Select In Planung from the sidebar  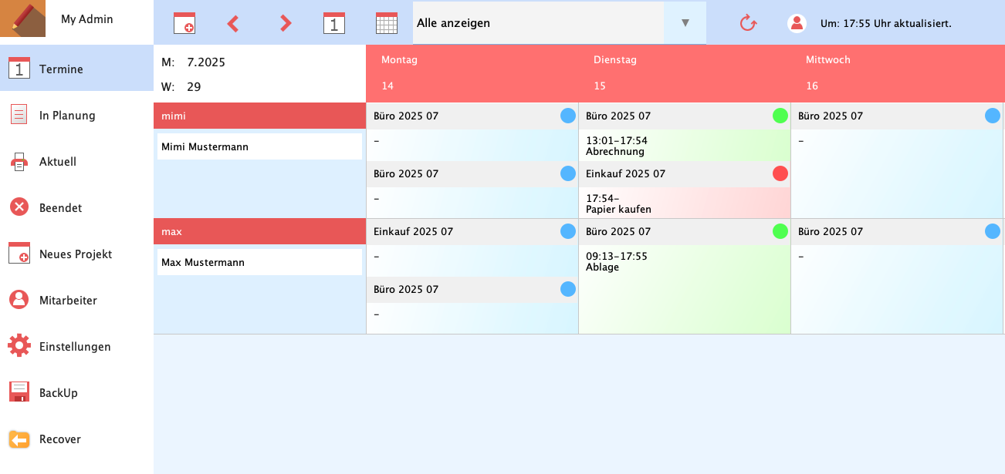[67, 116]
